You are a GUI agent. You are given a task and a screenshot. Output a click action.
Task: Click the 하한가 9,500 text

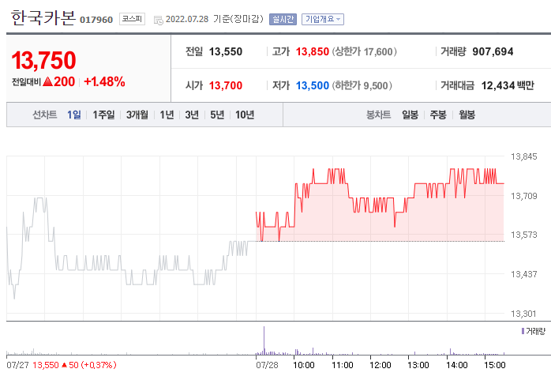pyautogui.click(x=362, y=85)
